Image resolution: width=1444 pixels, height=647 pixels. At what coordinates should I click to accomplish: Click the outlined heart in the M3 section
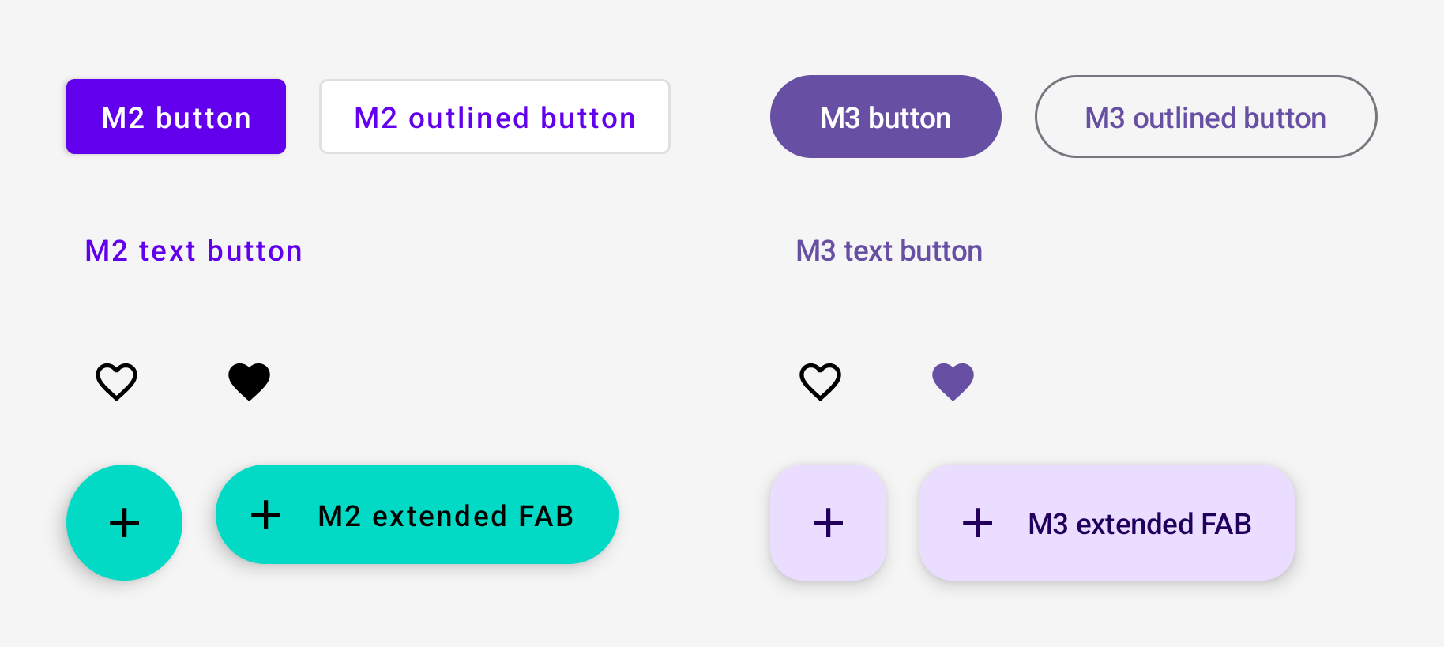(819, 382)
